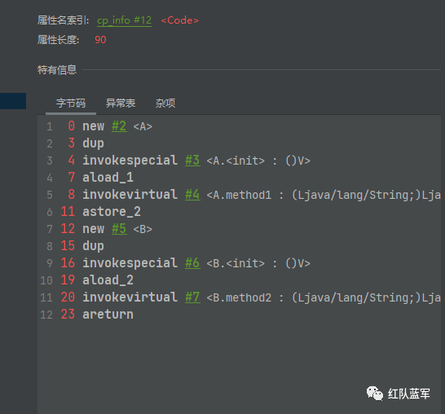Click the highlighted selected item in left panel
This screenshot has height=414, width=445.
tap(13, 101)
